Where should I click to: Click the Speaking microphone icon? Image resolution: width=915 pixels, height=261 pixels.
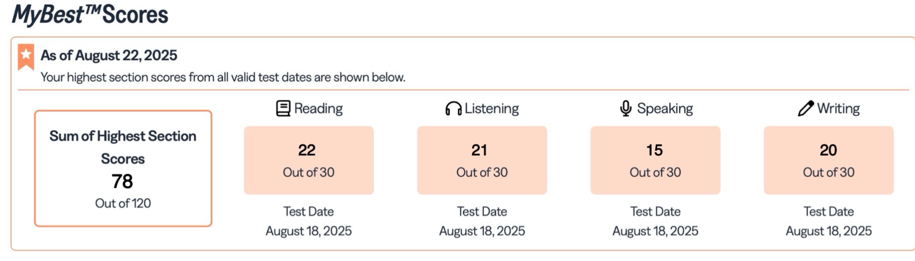[625, 108]
